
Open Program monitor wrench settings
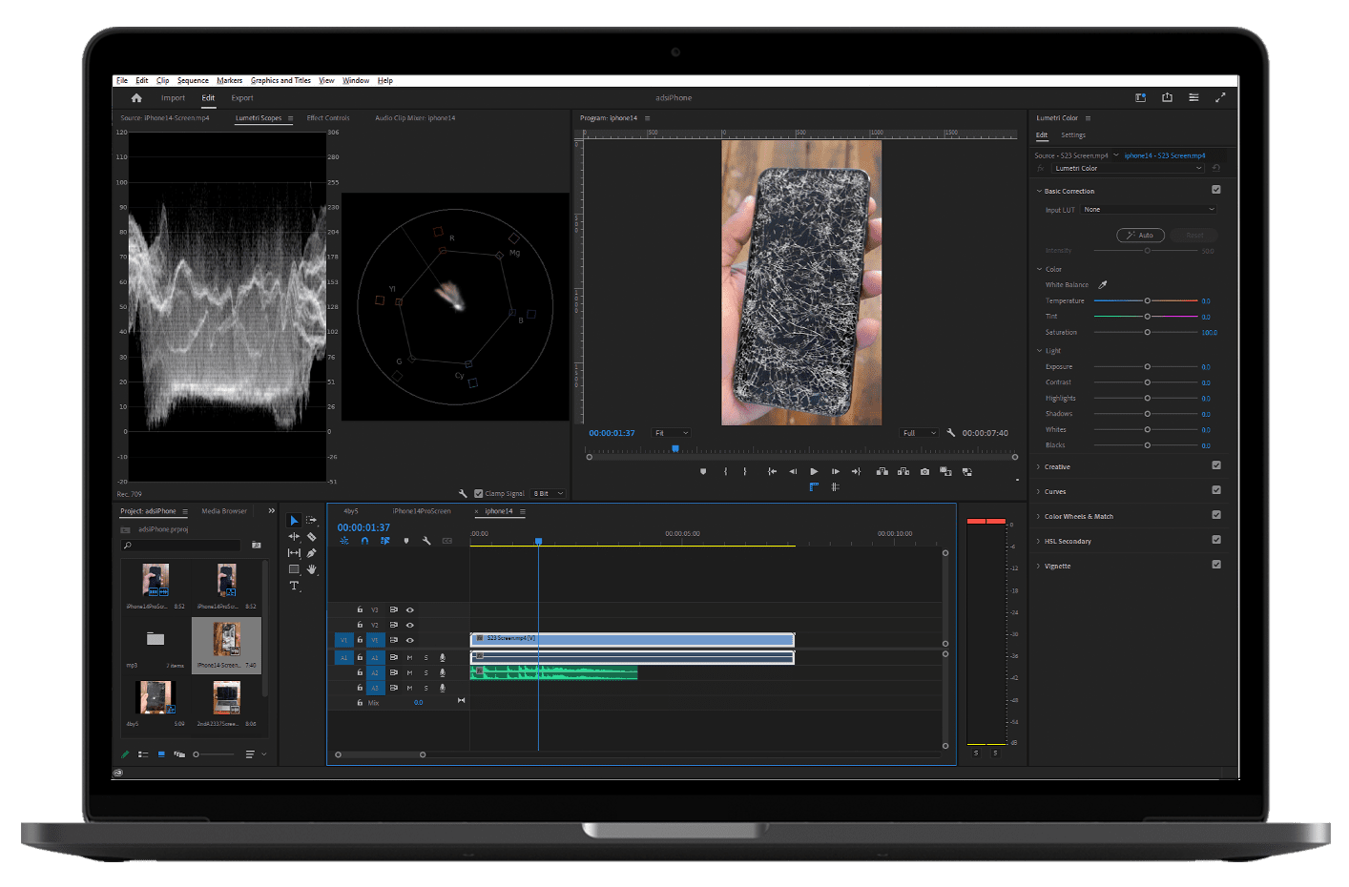(951, 433)
